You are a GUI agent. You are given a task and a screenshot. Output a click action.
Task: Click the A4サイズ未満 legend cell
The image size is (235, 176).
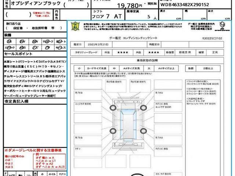[131, 69]
